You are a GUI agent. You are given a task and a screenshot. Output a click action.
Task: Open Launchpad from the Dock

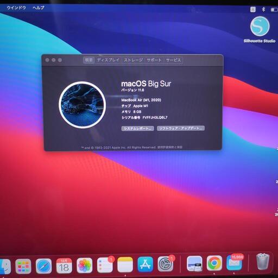point(23,266)
